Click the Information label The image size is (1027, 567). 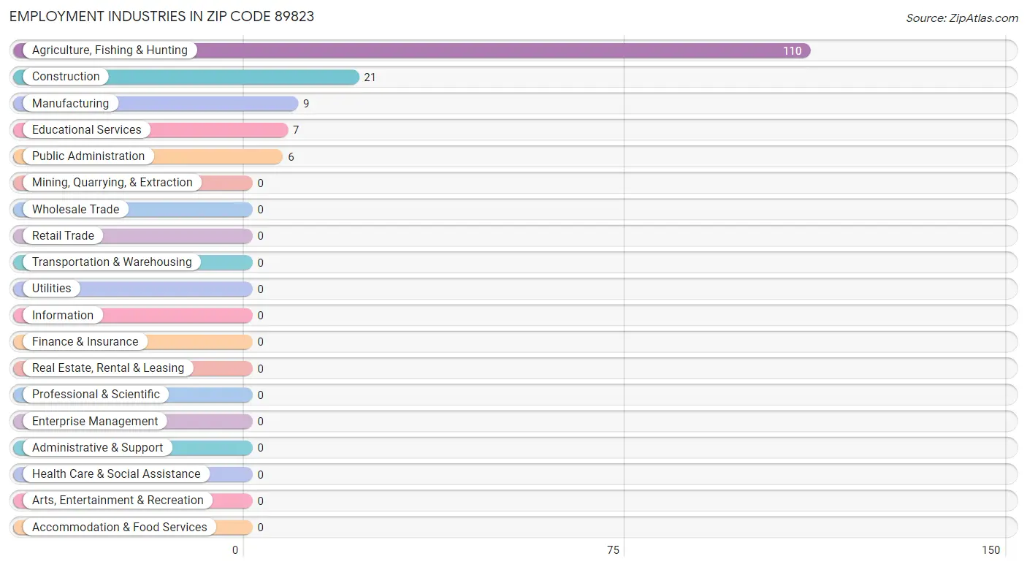[x=63, y=316]
